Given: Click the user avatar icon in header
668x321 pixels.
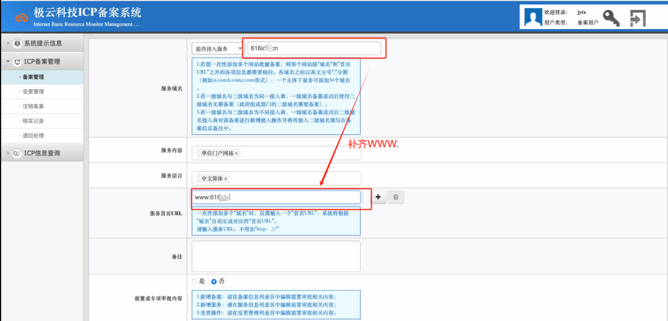Looking at the screenshot, I should click(533, 17).
